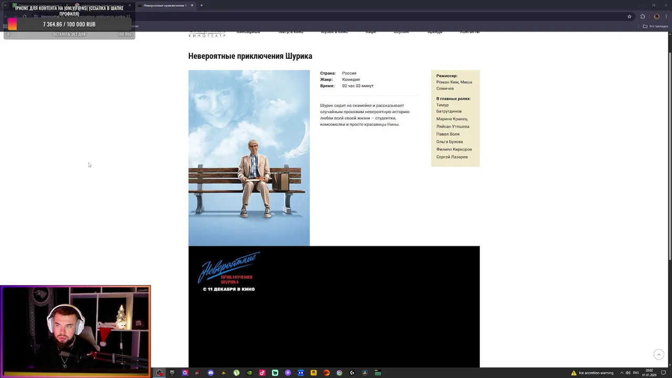Image resolution: width=672 pixels, height=378 pixels.
Task: Click the green grid taskbar icon
Action: point(377,373)
